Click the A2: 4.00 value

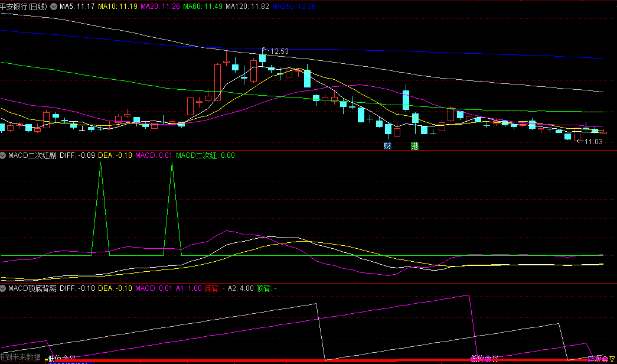[x=241, y=288]
